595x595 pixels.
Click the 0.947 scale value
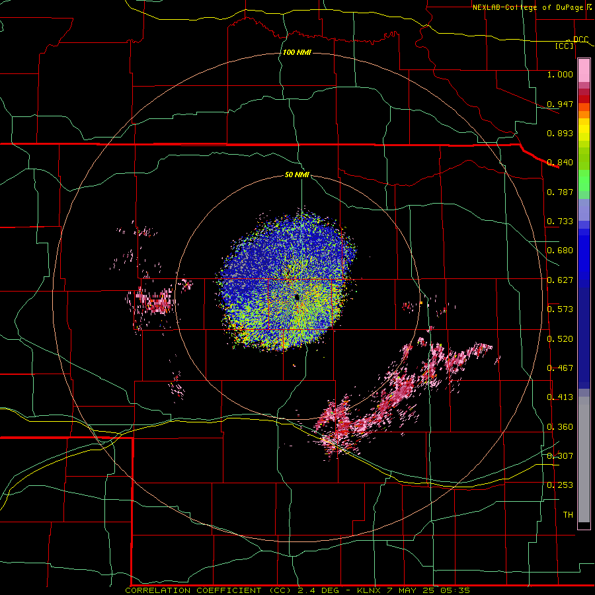pos(560,104)
